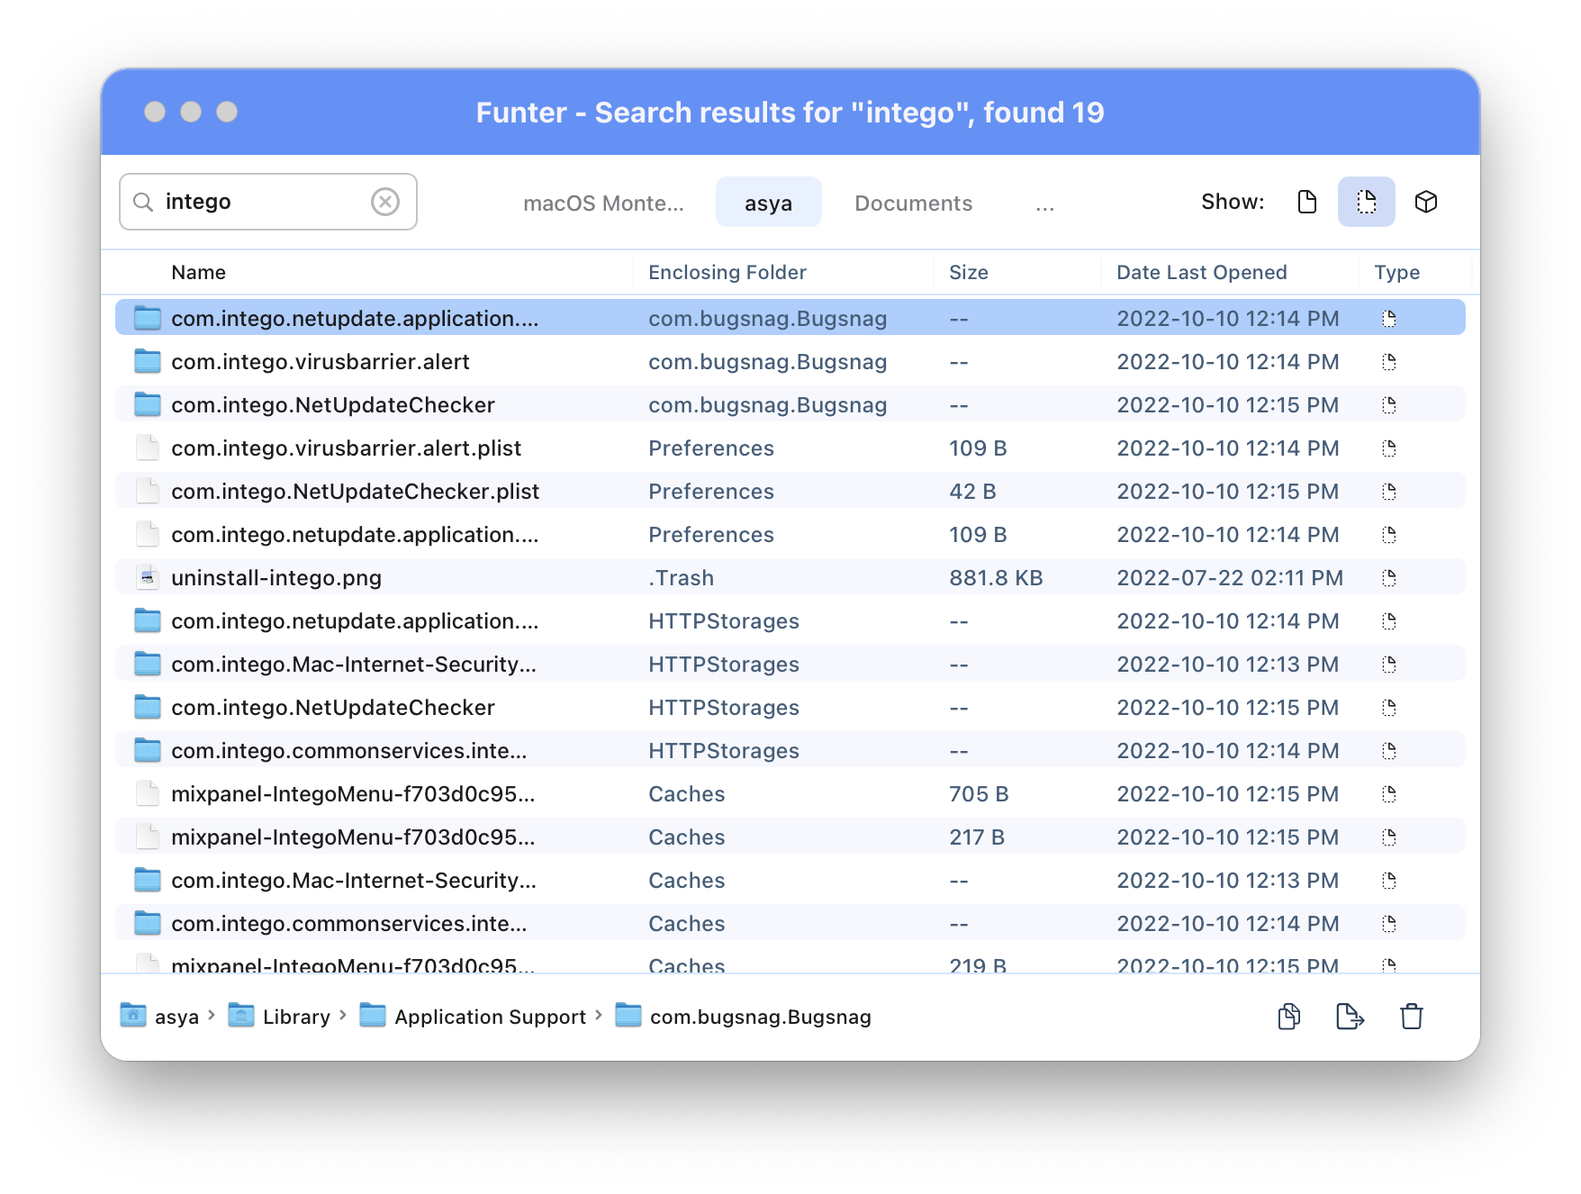1581x1194 pixels.
Task: Click the trash delete icon
Action: pyautogui.click(x=1412, y=1017)
